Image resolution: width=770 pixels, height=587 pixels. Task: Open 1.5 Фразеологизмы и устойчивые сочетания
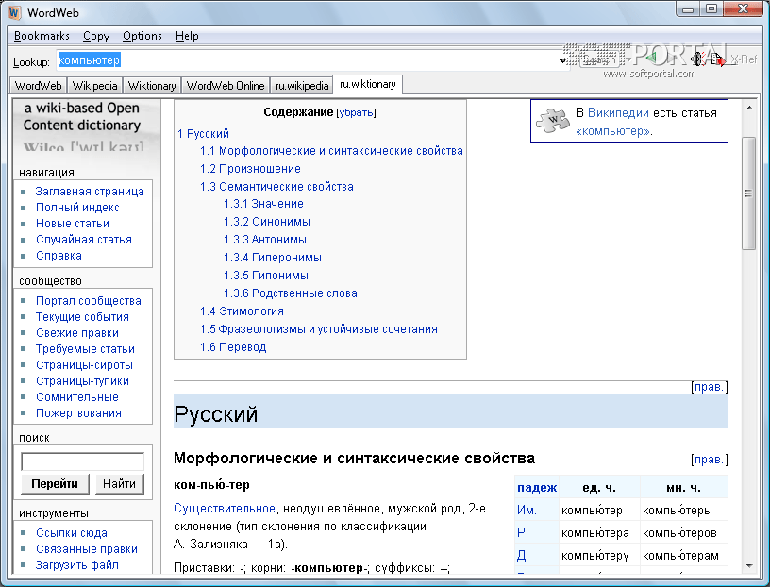[x=319, y=329]
